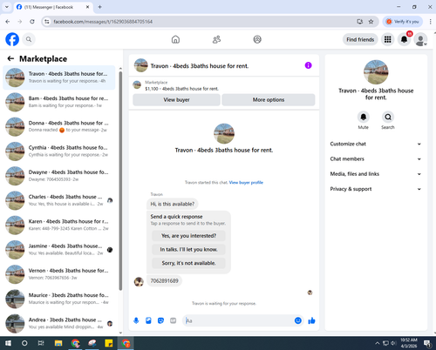Show hidden system tray icons
The image size is (436, 350).
377,343
